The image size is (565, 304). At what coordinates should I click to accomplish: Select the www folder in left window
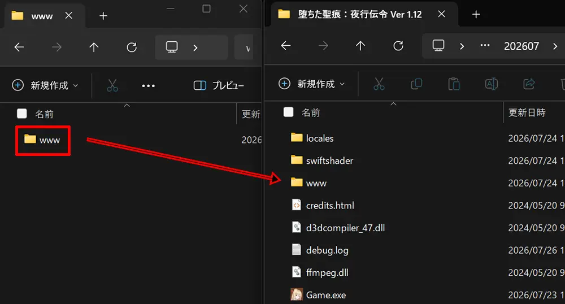[x=42, y=140]
